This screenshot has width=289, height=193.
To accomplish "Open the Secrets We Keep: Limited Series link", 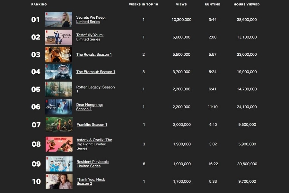I will tap(91, 19).
